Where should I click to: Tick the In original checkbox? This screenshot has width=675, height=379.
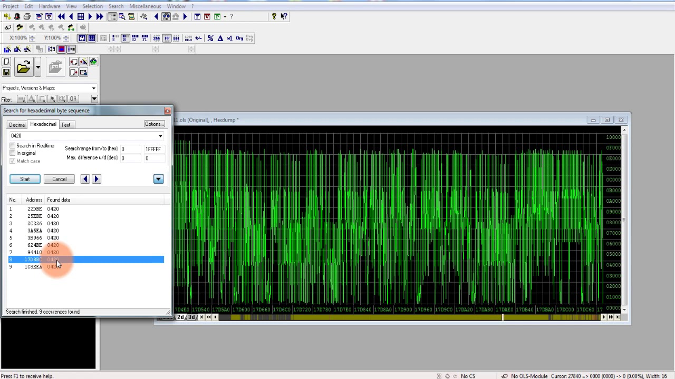click(13, 153)
